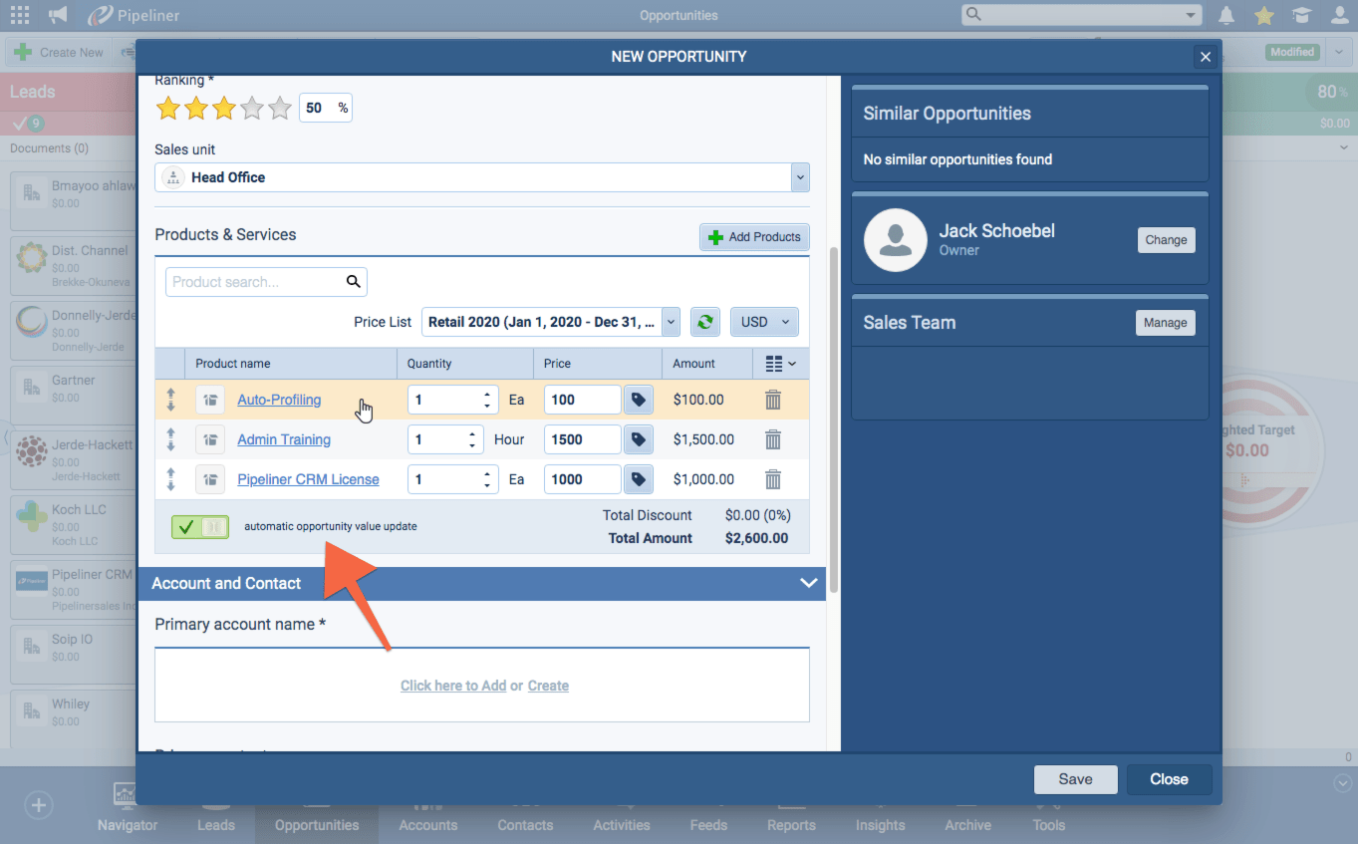Open the announcements megaphone icon
The image size is (1358, 844).
[55, 15]
